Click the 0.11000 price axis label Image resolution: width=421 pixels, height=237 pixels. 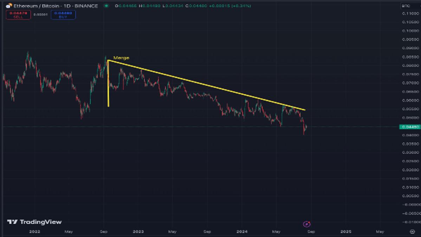coord(410,13)
